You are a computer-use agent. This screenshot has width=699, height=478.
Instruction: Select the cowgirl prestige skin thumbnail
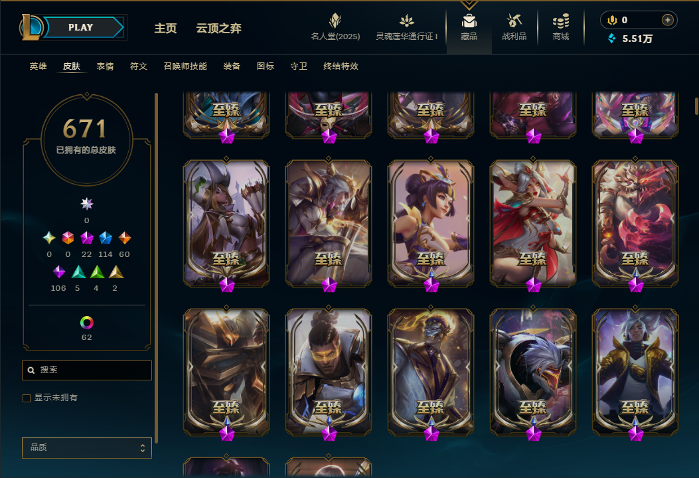click(x=226, y=223)
